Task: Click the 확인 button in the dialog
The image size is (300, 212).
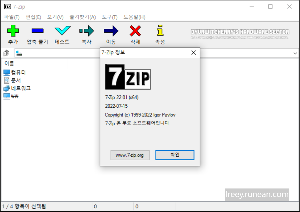Action: click(175, 155)
